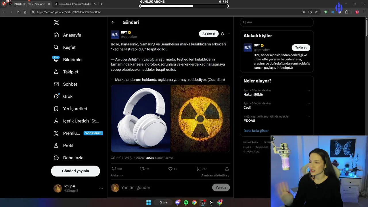Image resolution: width=368 pixels, height=207 pixels.
Task: Open Sohbet envelope icon
Action: [x=56, y=84]
